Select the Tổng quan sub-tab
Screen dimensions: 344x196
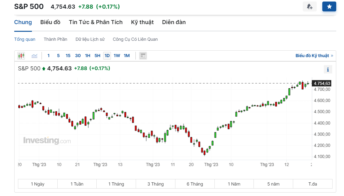click(x=25, y=39)
